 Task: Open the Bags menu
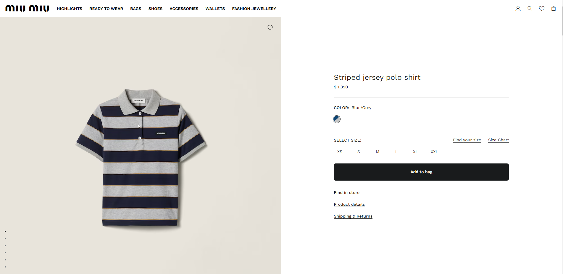135,9
